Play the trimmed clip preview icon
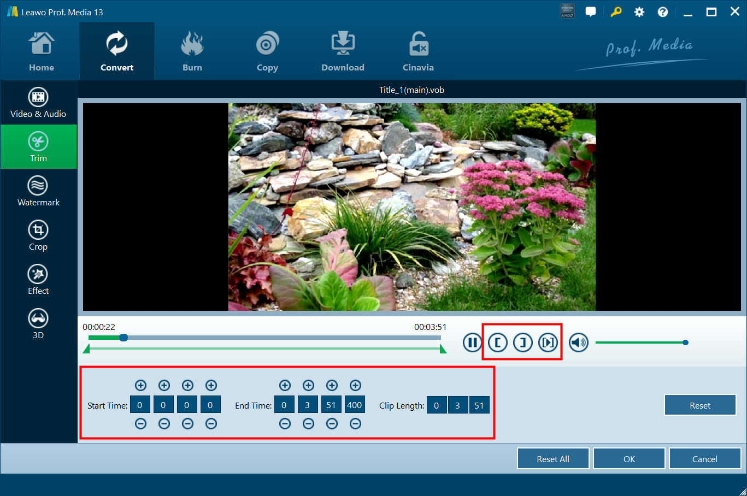 [548, 343]
